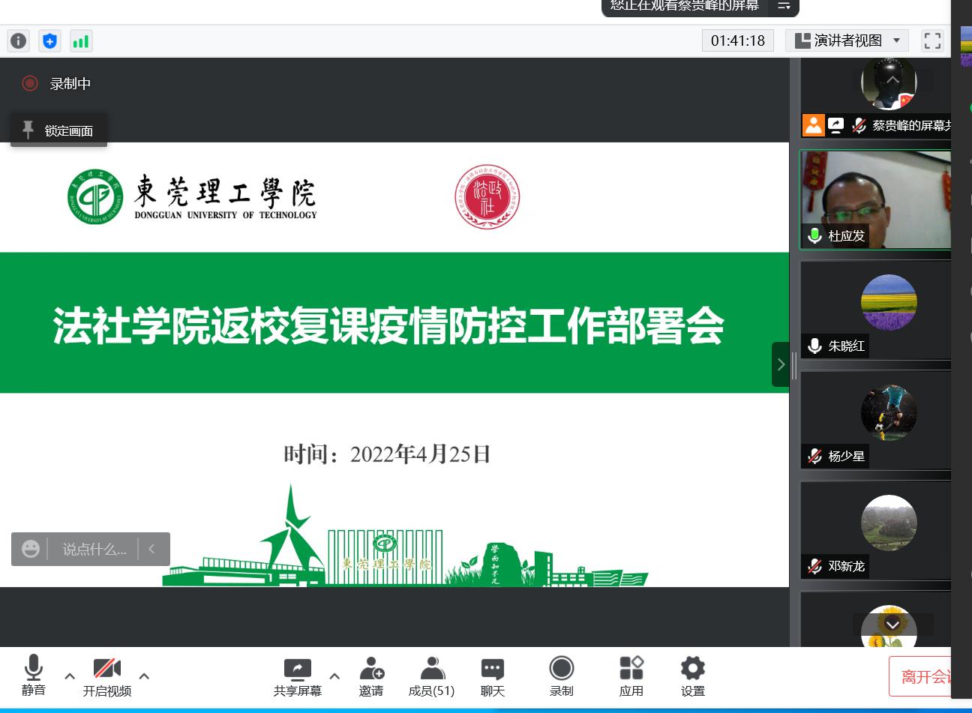Open the 成员(51) members list

tap(431, 676)
